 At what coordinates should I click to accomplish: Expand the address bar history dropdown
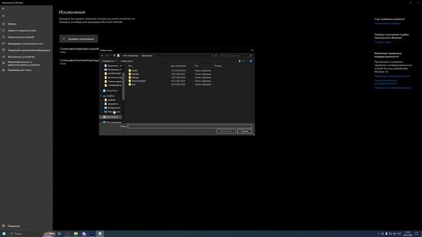point(212,55)
